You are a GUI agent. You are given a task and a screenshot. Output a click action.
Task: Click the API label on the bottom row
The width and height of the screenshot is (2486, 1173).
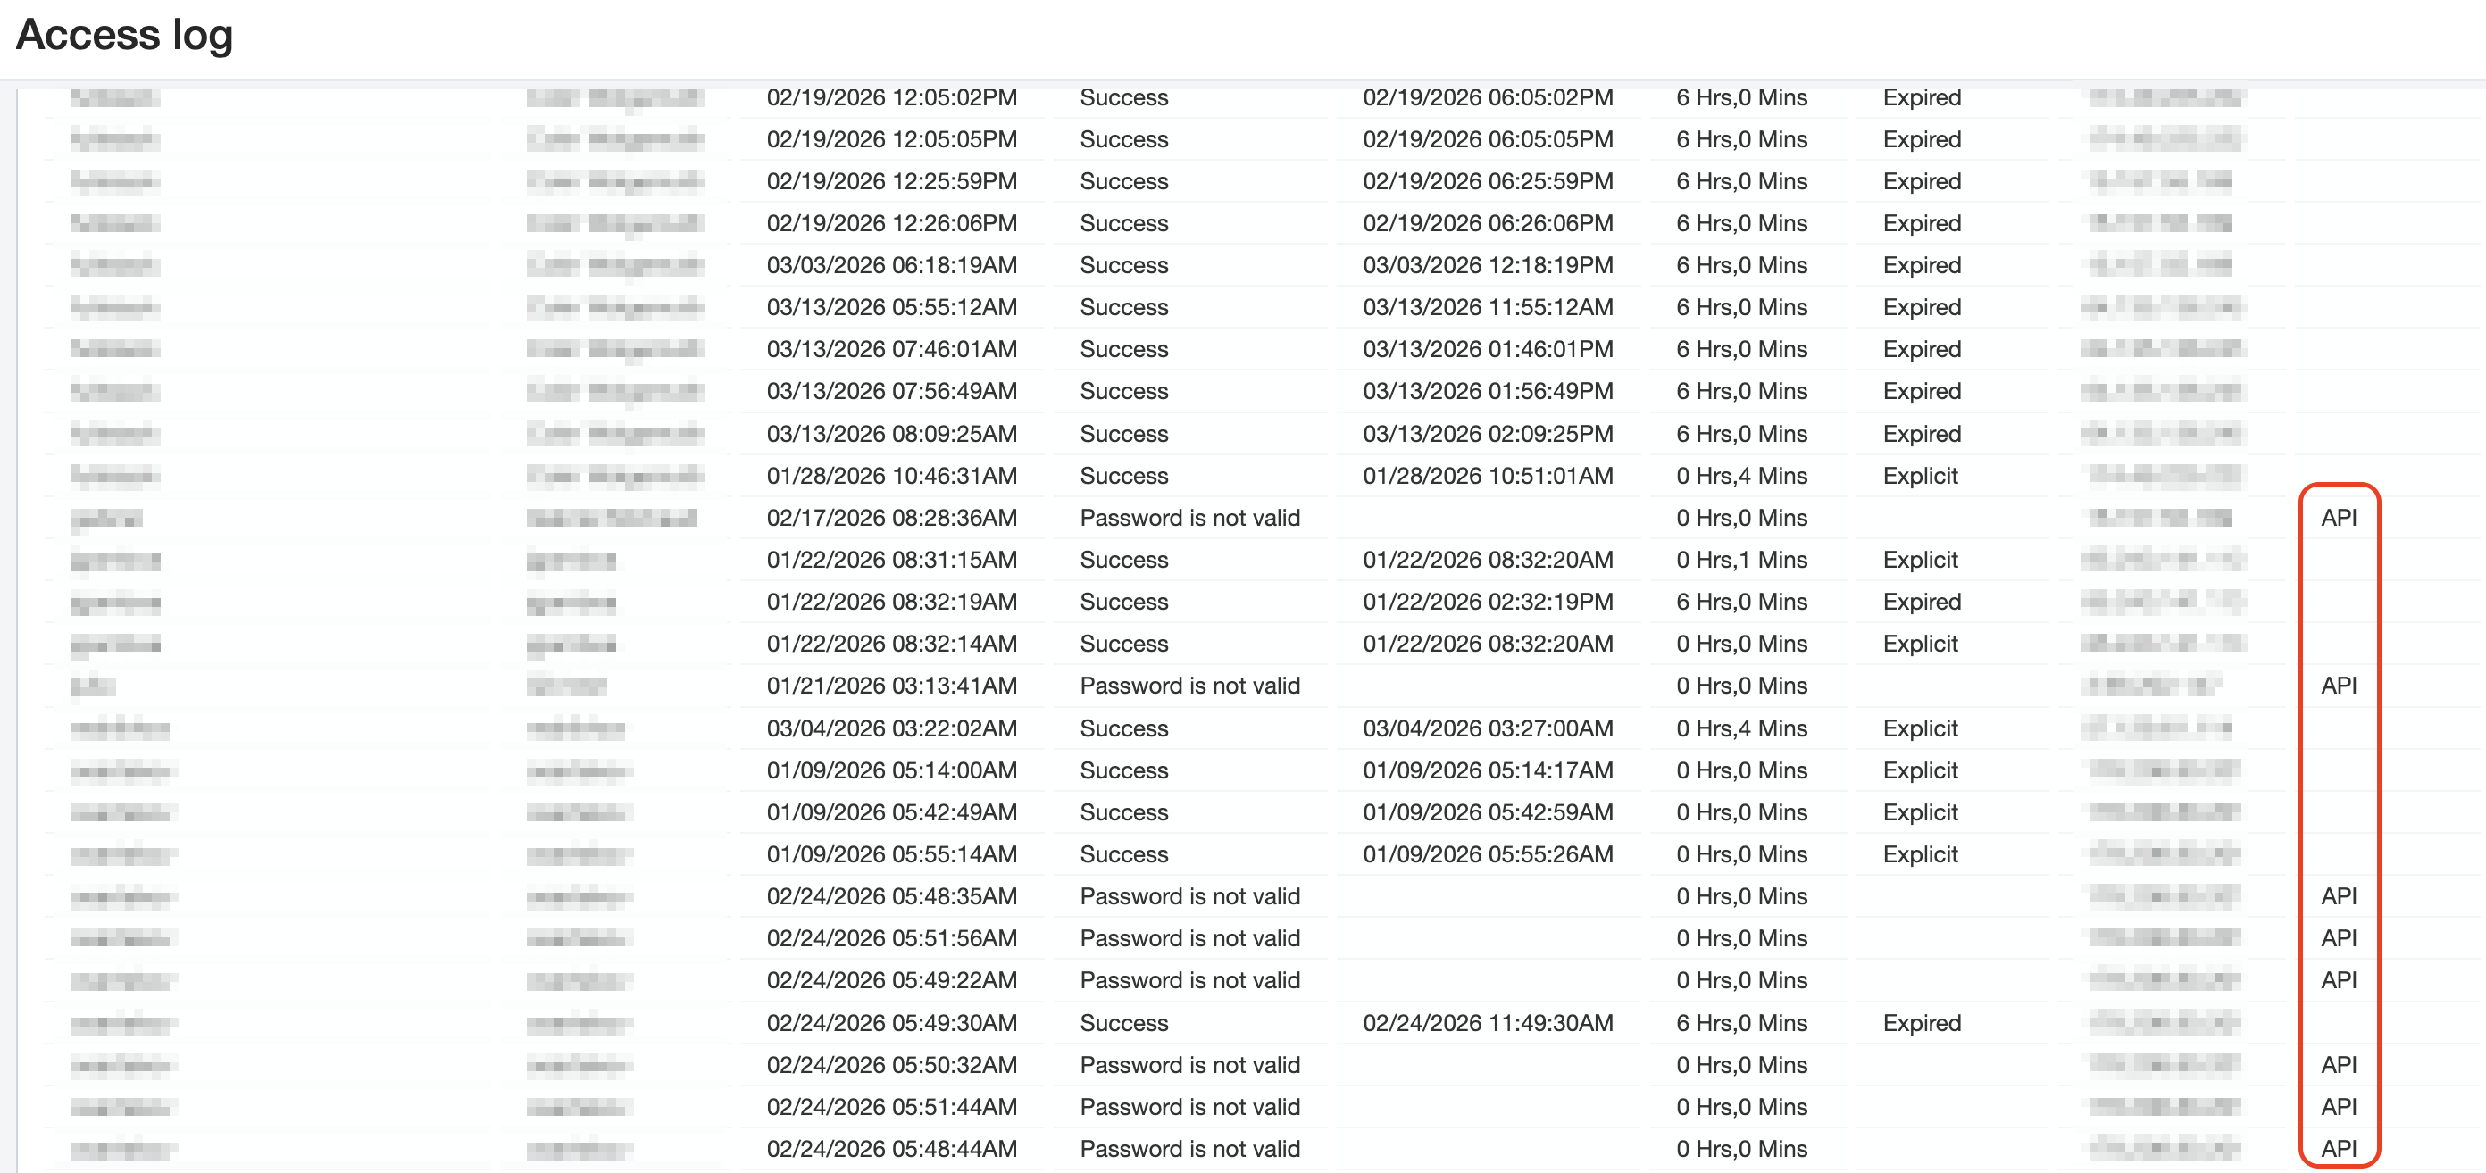point(2340,1148)
